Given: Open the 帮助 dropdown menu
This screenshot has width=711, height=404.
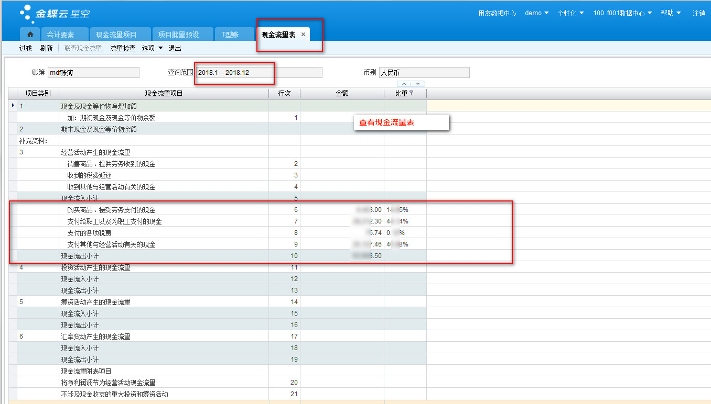Looking at the screenshot, I should [x=671, y=13].
